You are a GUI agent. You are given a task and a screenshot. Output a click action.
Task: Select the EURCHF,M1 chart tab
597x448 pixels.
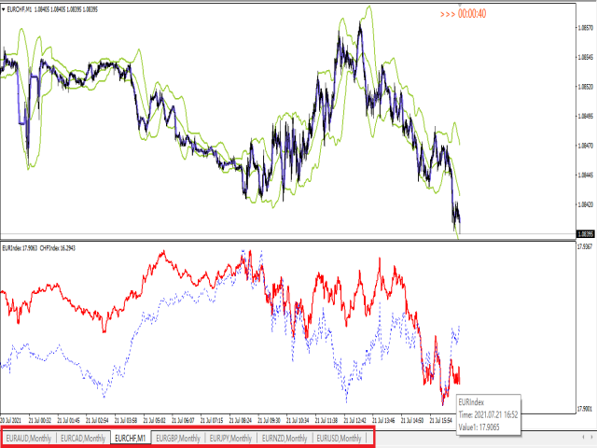pyautogui.click(x=130, y=438)
